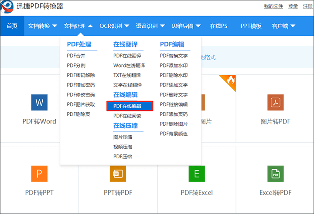Select PDF增加密码 menu entry
314x214 pixels.
[x=81, y=85]
